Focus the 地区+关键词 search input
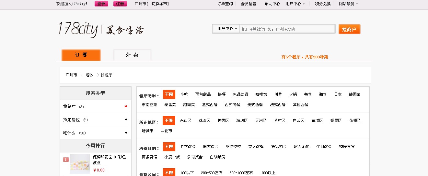428x176 pixels. tap(287, 29)
